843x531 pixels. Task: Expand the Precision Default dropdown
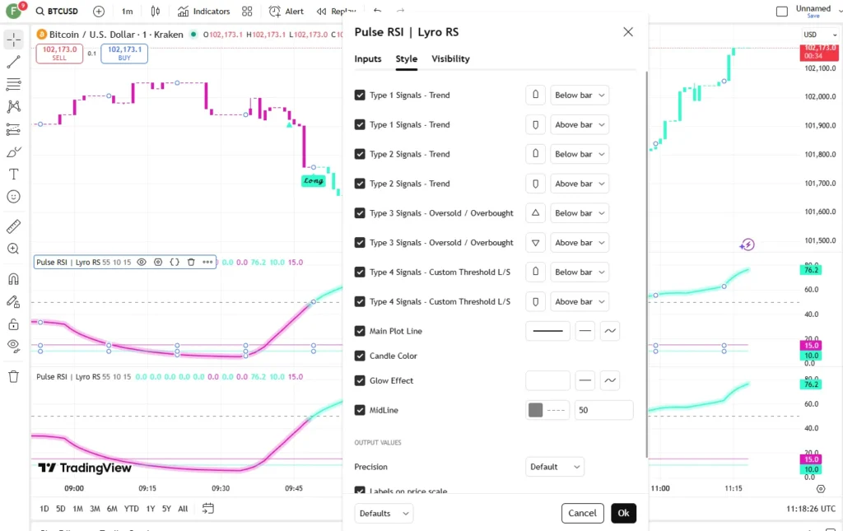554,467
